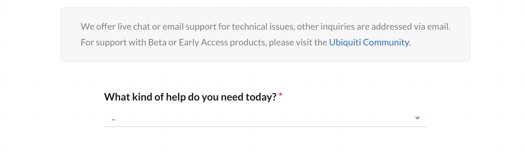This screenshot has width=524, height=154.
Task: Click the "For support with Beta" sentence
Action: (204, 43)
